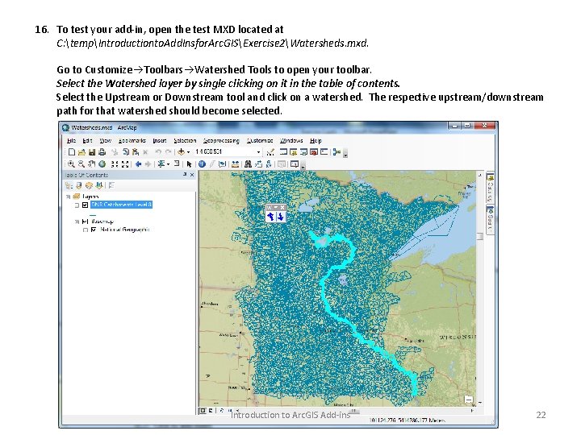
Task: Switch to List By Source view
Action: pyautogui.click(x=78, y=185)
